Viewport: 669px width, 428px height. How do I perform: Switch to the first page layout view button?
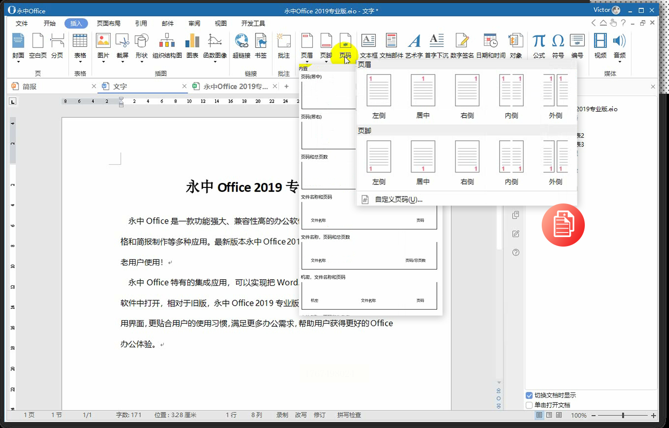pyautogui.click(x=539, y=415)
